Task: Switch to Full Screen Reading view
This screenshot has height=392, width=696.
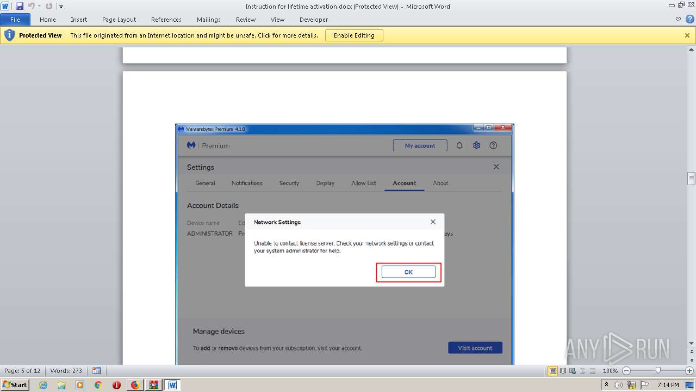Action: 563,371
